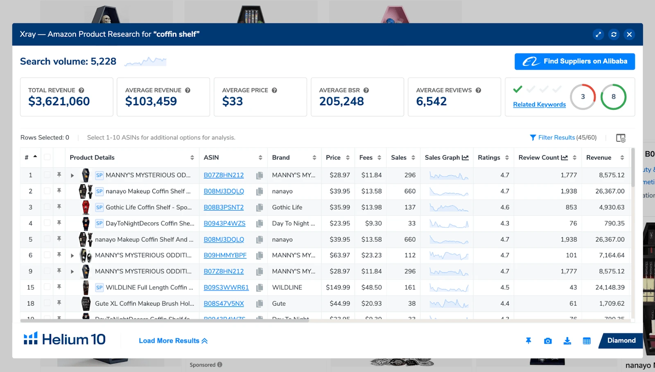Click the filter funnel icon next to Filter Results
The height and width of the screenshot is (372, 655).
[532, 137]
